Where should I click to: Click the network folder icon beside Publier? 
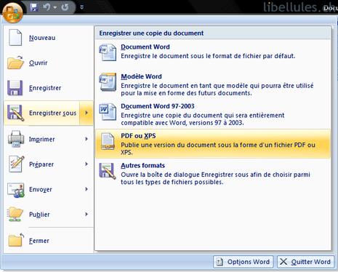click(15, 215)
